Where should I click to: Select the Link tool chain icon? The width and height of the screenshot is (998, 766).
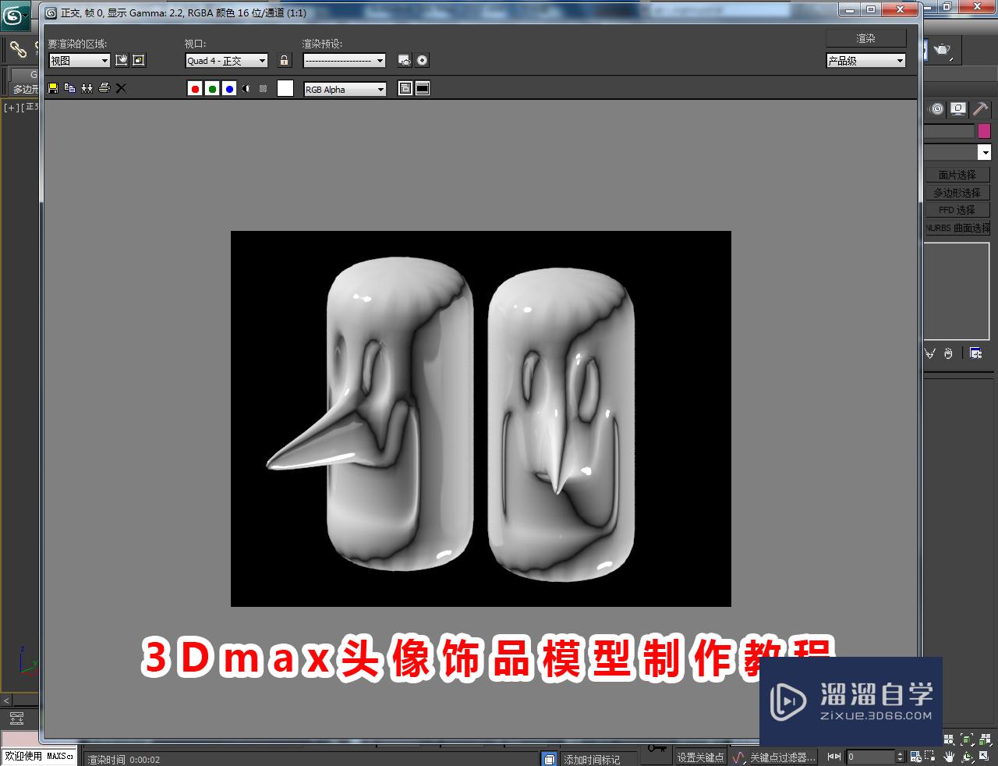(18, 50)
